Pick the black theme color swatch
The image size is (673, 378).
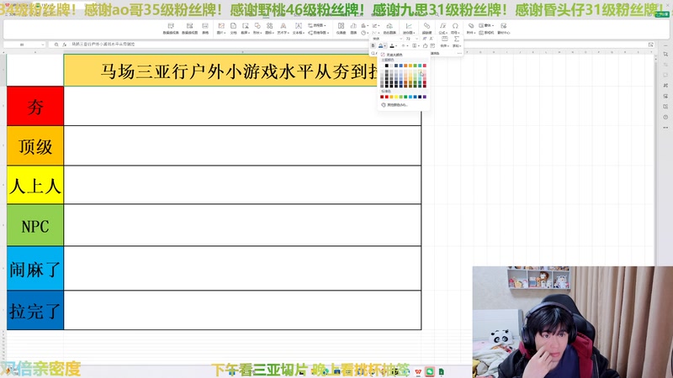386,66
